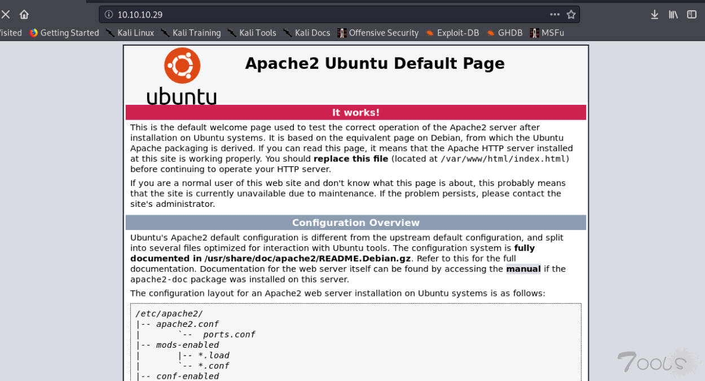Open the Kali Tools bookmark

pos(252,33)
